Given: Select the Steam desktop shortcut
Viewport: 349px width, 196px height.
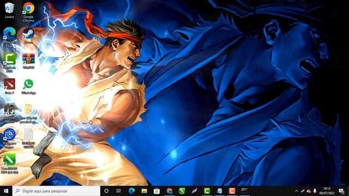Looking at the screenshot, I should (28, 35).
